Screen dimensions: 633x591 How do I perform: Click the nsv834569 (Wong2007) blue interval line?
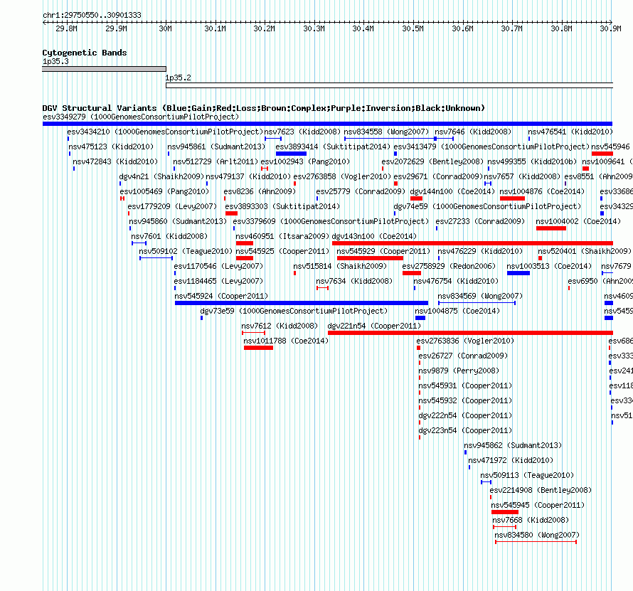[x=477, y=303]
